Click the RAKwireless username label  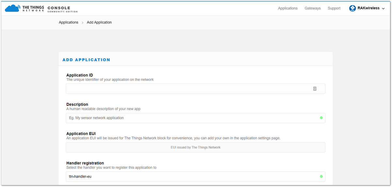point(368,8)
